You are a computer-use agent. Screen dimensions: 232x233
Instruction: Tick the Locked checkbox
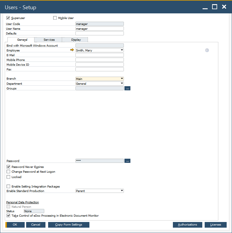(8, 177)
